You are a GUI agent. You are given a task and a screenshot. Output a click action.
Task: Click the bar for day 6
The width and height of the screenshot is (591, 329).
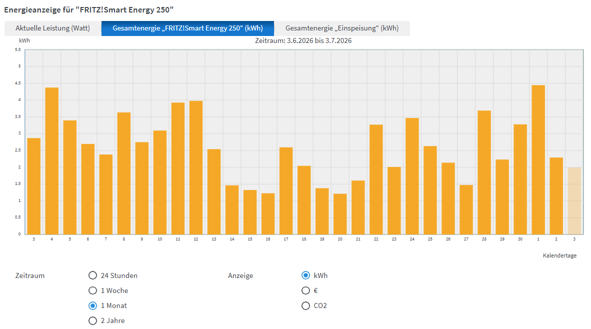[x=88, y=189]
